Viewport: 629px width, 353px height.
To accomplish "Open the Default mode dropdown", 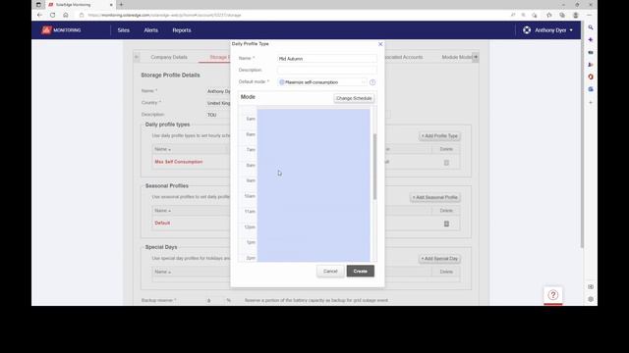I will (x=322, y=82).
